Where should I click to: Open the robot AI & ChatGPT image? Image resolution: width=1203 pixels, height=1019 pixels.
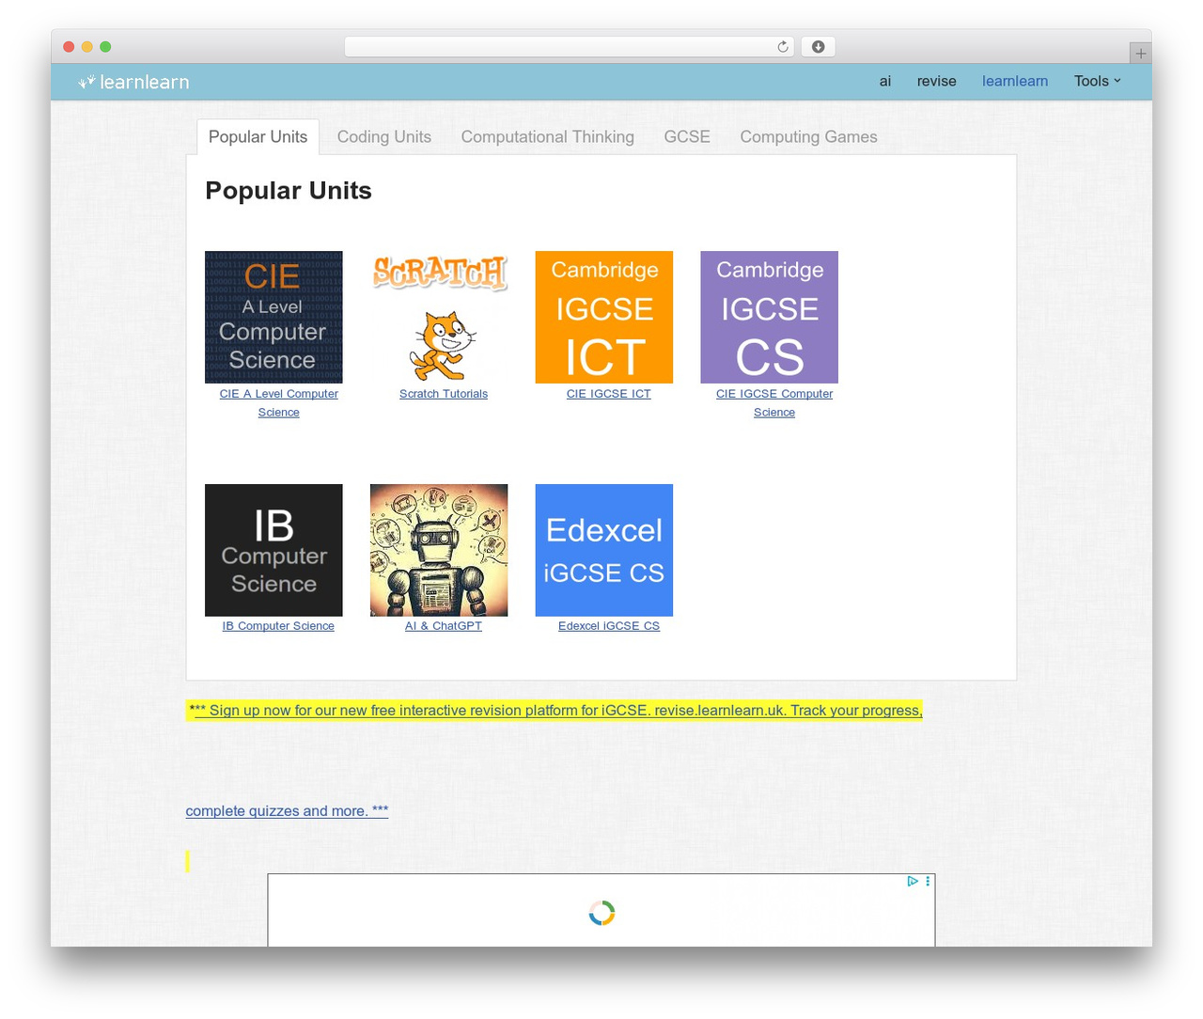[x=439, y=550]
